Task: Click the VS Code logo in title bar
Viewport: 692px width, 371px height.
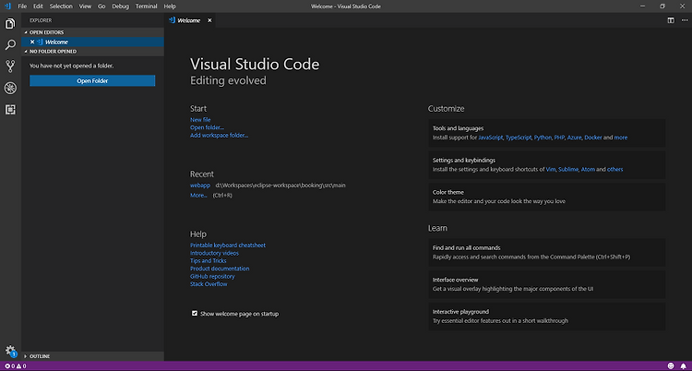Action: (7, 6)
